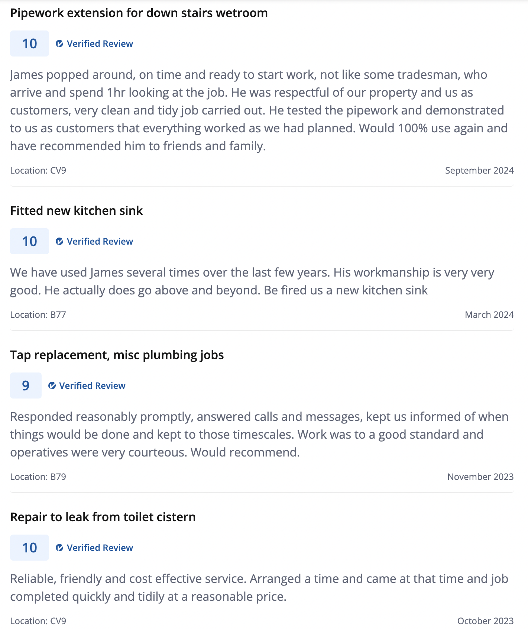
Task: Click the September 2024 review date
Action: coord(479,171)
